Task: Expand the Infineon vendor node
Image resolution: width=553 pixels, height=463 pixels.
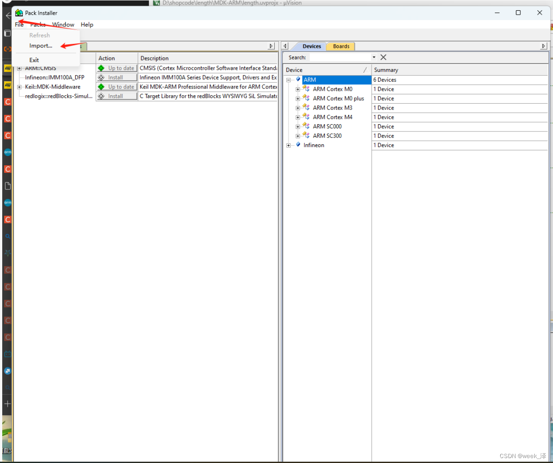Action: 289,146
